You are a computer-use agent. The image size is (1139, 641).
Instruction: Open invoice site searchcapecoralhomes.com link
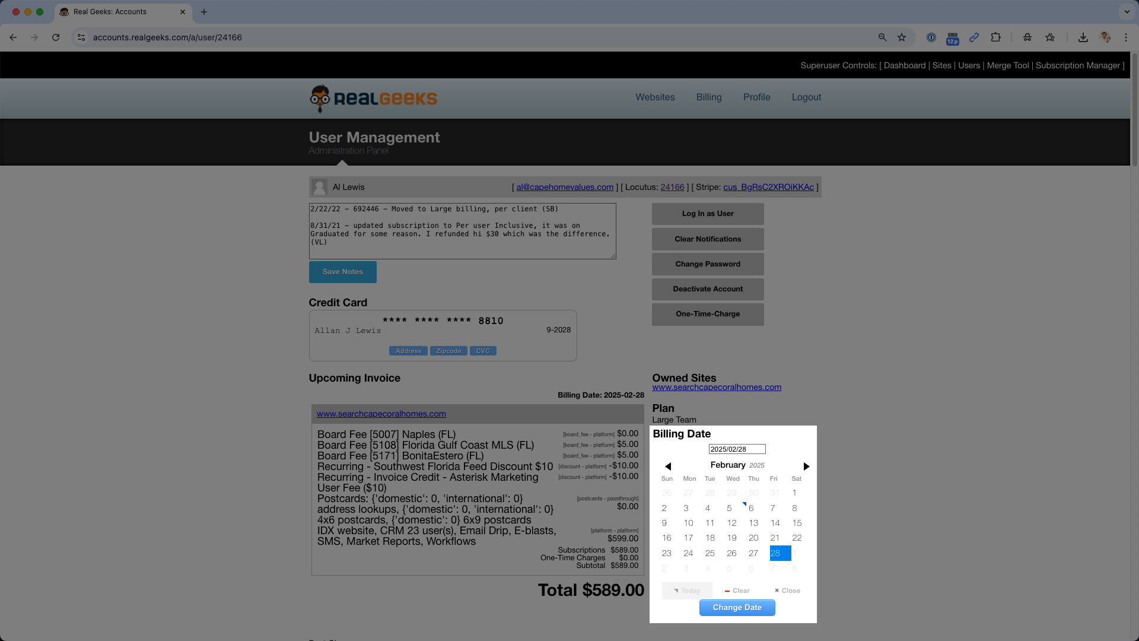tap(381, 414)
